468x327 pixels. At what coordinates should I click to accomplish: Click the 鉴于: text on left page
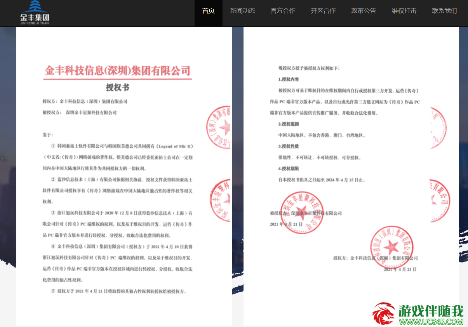click(48, 135)
